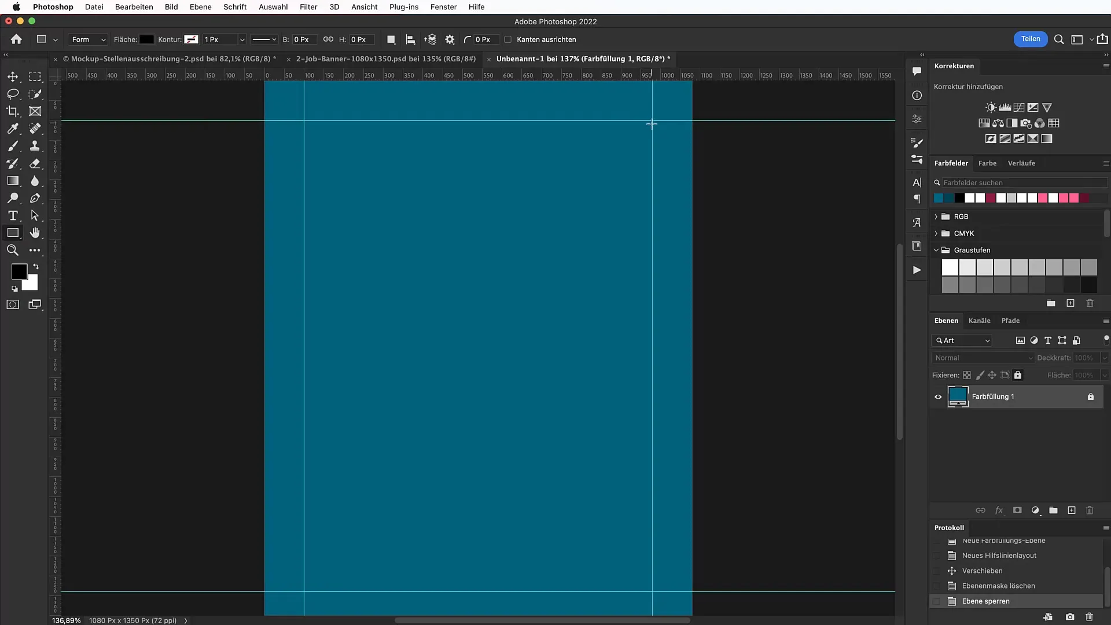Select the Clone Stamp tool
1111x625 pixels.
(35, 146)
